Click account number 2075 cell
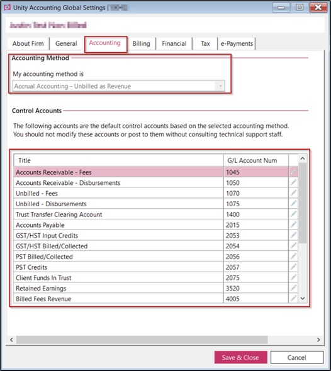Viewport: 331px width, 371px height. pos(256,277)
